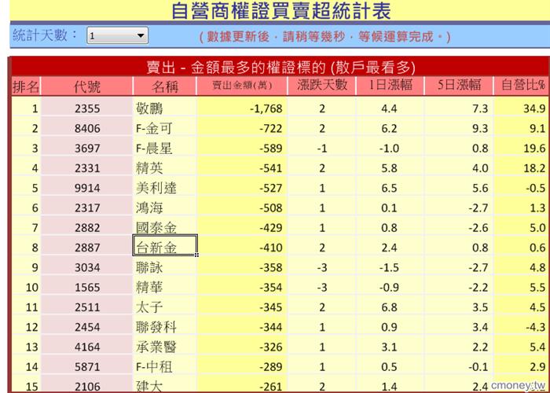550x393 pixels.
Task: Select the page title 自營商權證買賣超統計表
Action: click(x=281, y=10)
